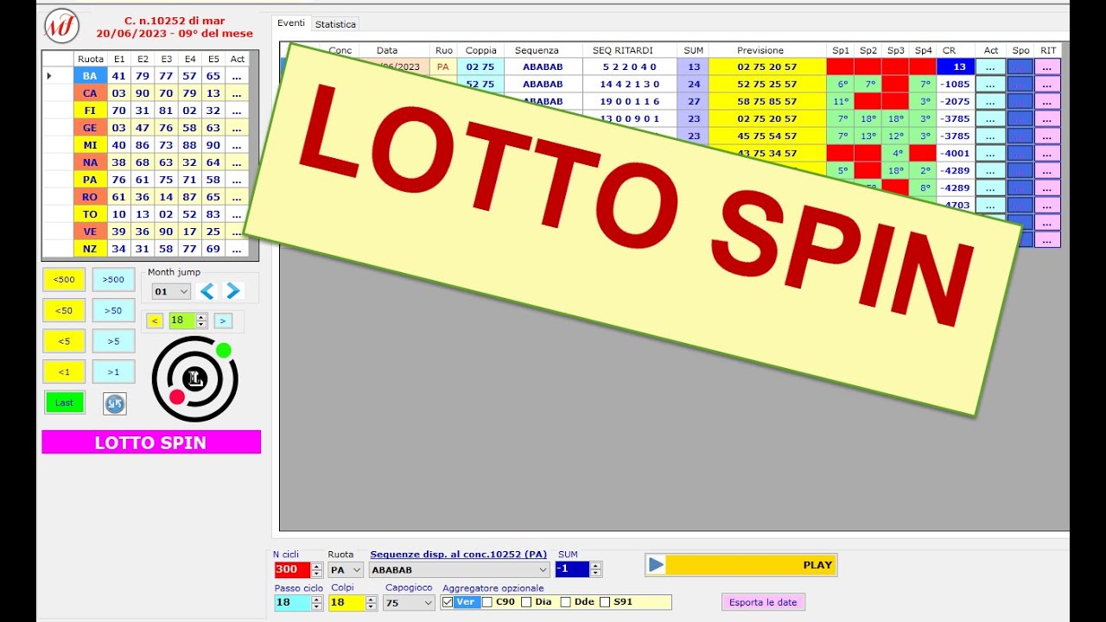Open Act button for CA row
This screenshot has height=622, width=1106.
[x=237, y=93]
